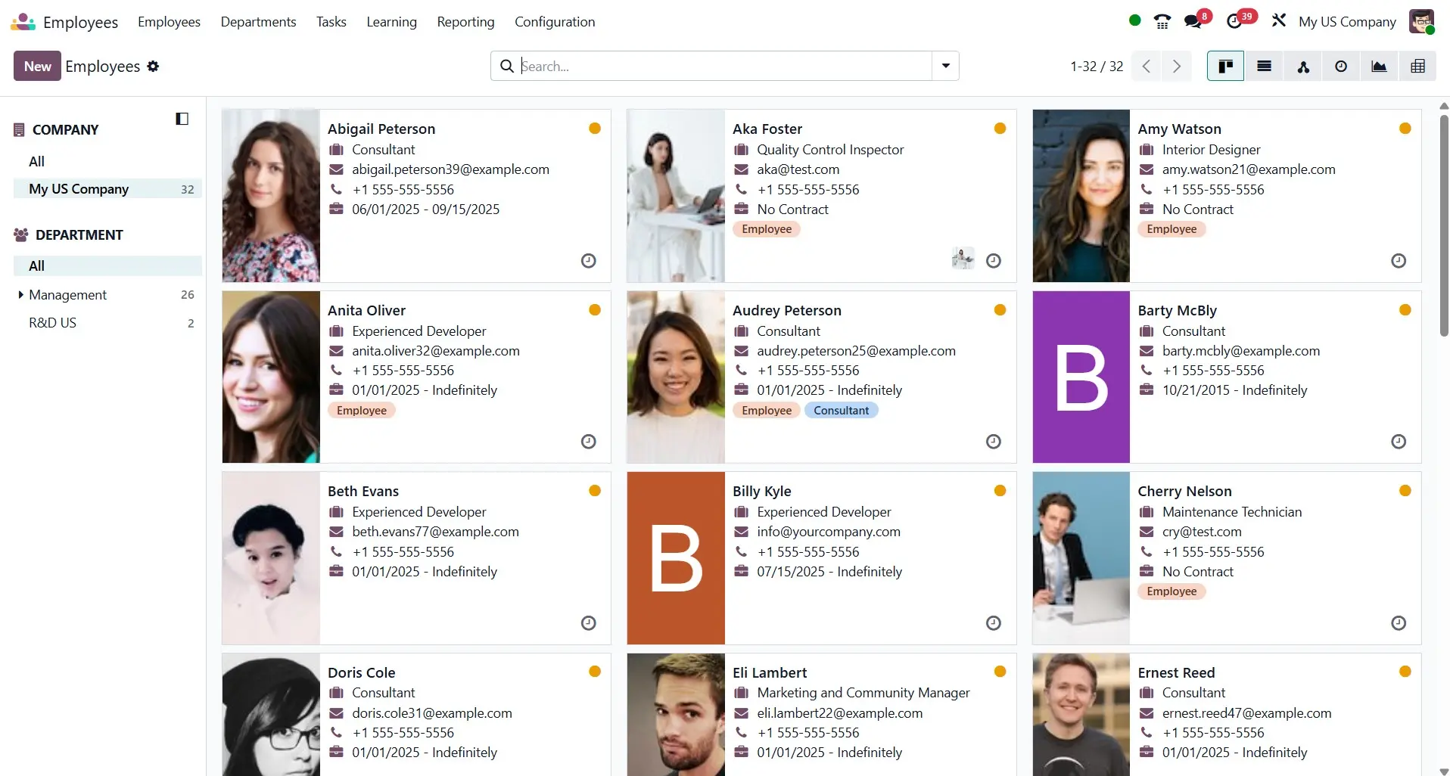The image size is (1450, 776).
Task: Expand the Management department tree item
Action: tap(20, 294)
